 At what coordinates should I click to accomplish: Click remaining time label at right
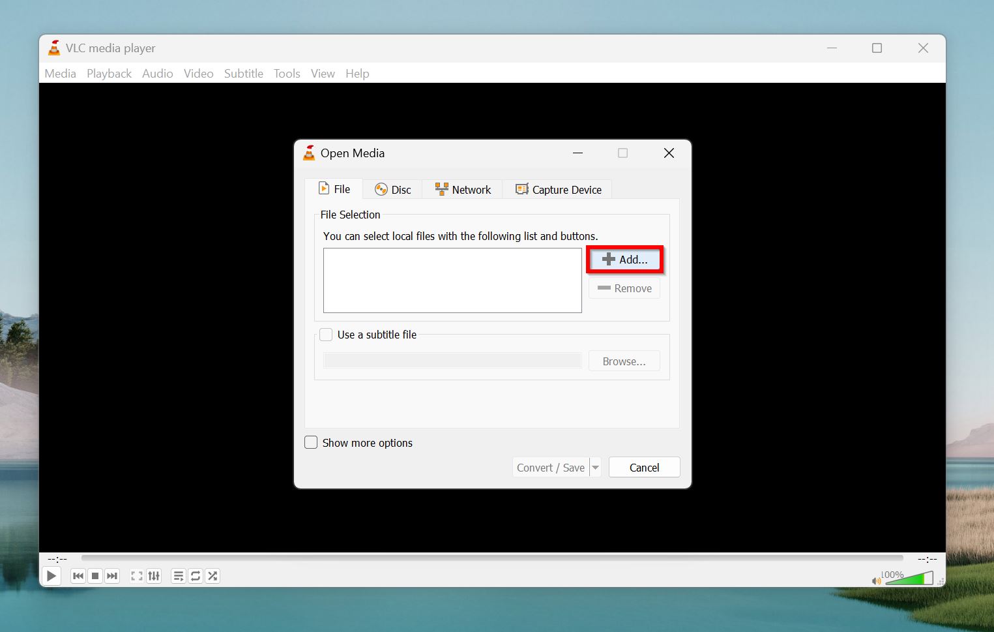coord(928,559)
